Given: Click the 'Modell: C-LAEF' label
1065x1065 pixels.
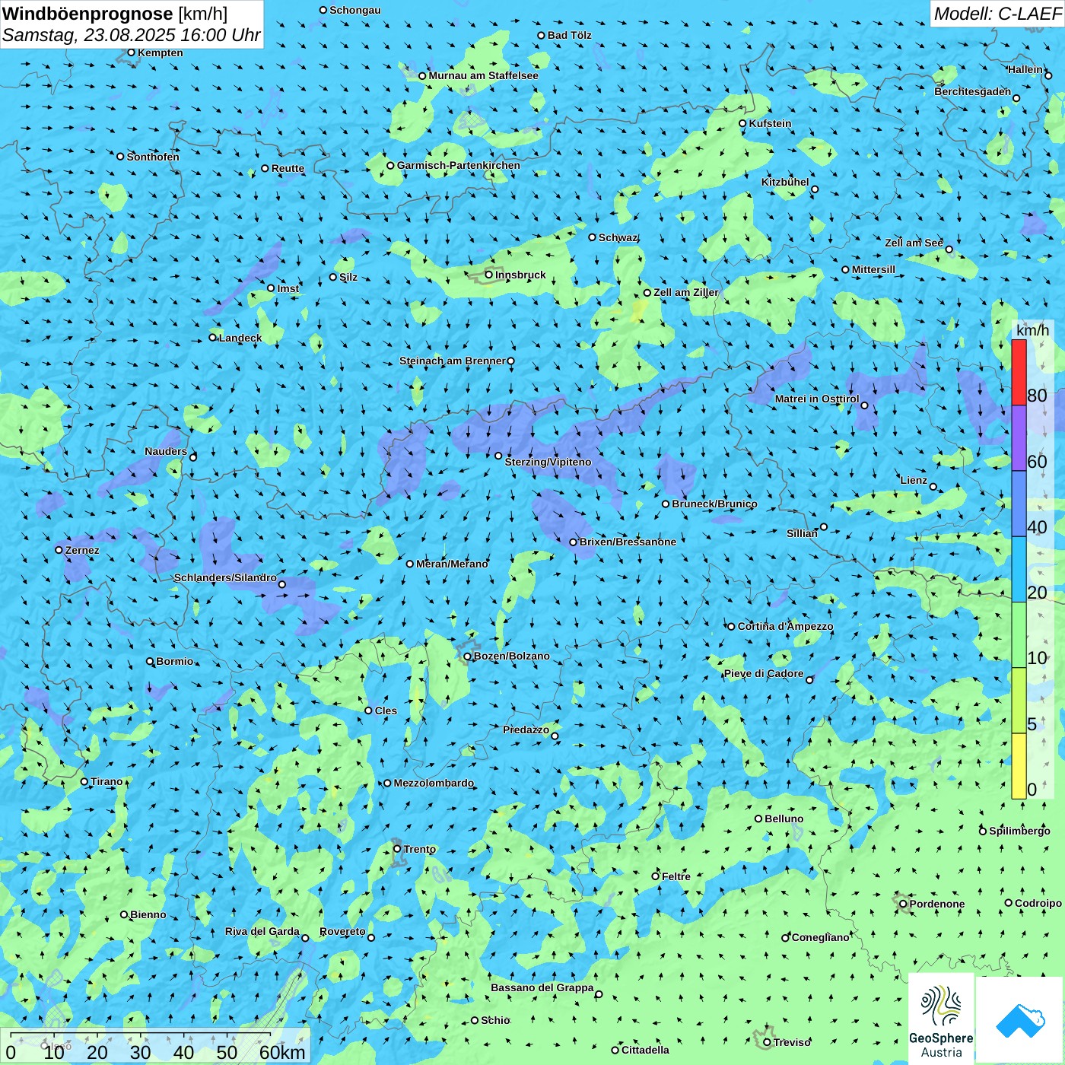Looking at the screenshot, I should coord(997,13).
